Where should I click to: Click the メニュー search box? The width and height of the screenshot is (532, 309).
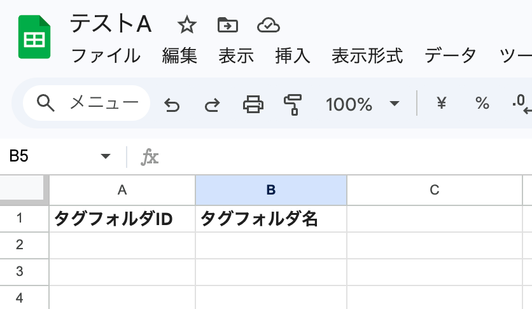point(87,103)
